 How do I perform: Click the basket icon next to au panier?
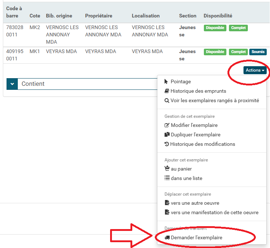pos(167,169)
